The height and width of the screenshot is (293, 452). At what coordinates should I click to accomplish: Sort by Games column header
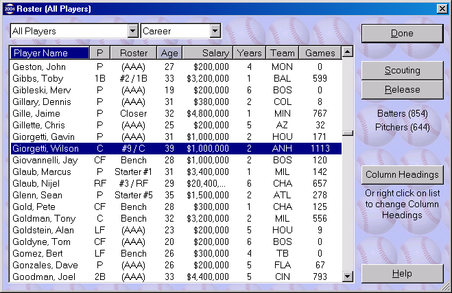(x=320, y=53)
